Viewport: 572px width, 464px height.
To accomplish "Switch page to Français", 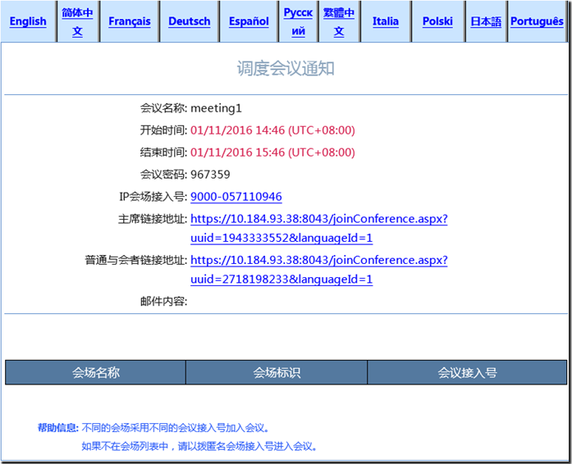I will [x=130, y=21].
